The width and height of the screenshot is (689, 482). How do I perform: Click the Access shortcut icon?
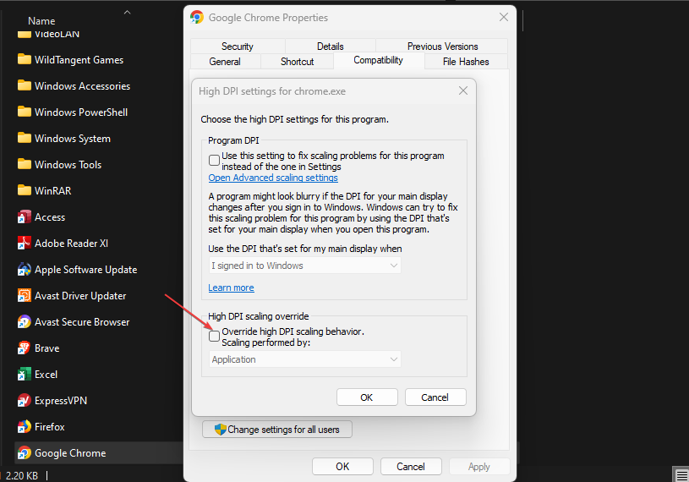pos(25,216)
